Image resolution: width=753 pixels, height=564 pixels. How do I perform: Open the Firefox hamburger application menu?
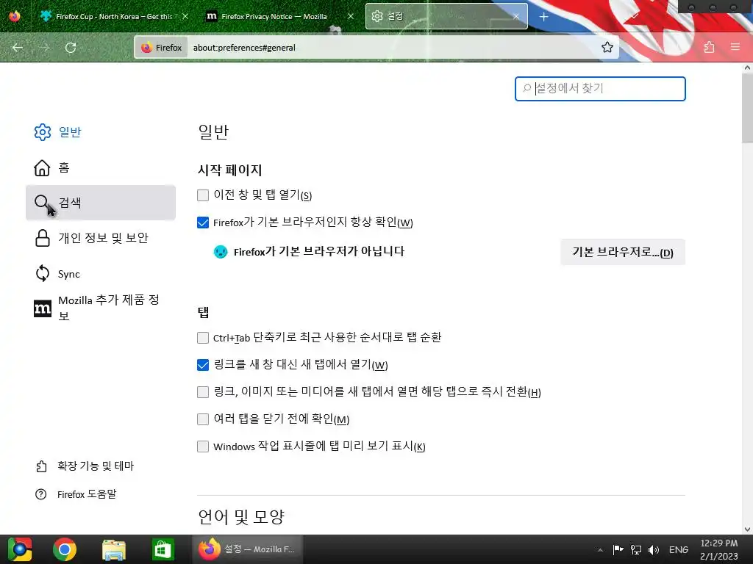735,47
